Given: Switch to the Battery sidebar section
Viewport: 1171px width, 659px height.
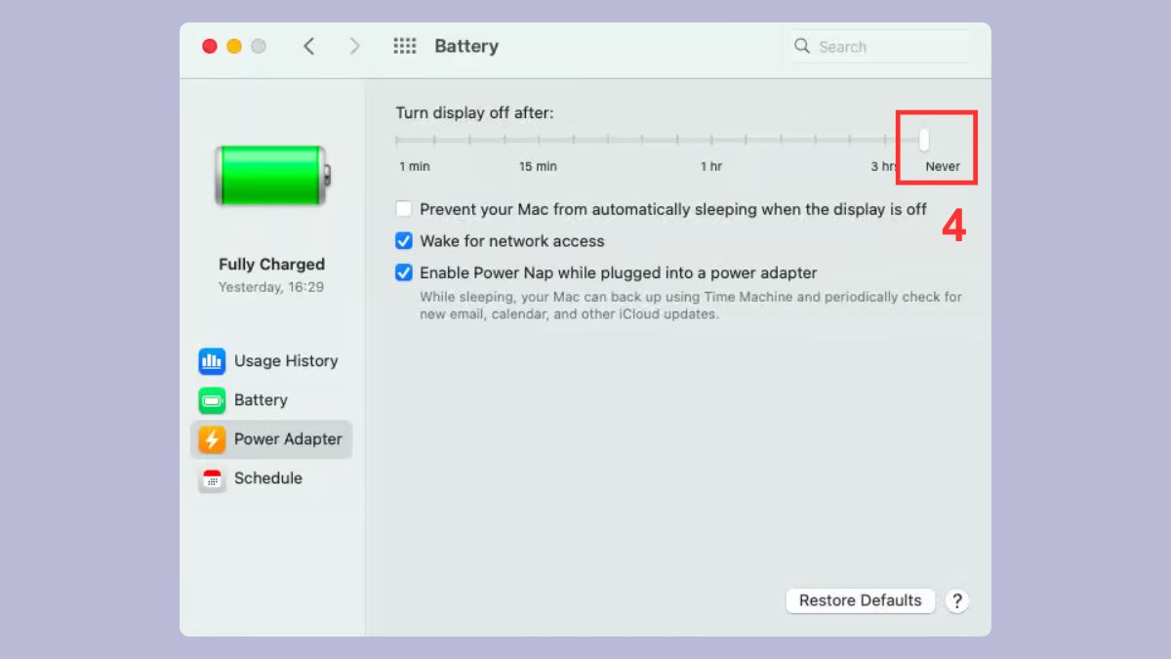Looking at the screenshot, I should pyautogui.click(x=261, y=400).
